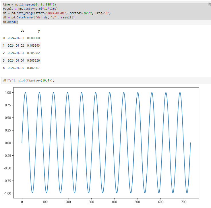Click the 'df.head()' line in code
211x208 pixels.
click(x=11, y=22)
